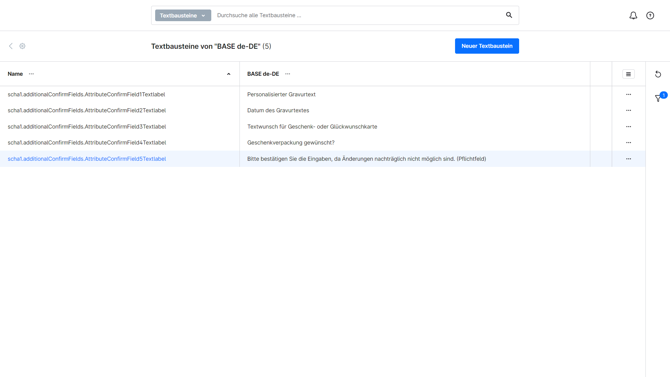Open AttributeConfirmField5Textlabel link
This screenshot has width=670, height=377.
(x=87, y=159)
